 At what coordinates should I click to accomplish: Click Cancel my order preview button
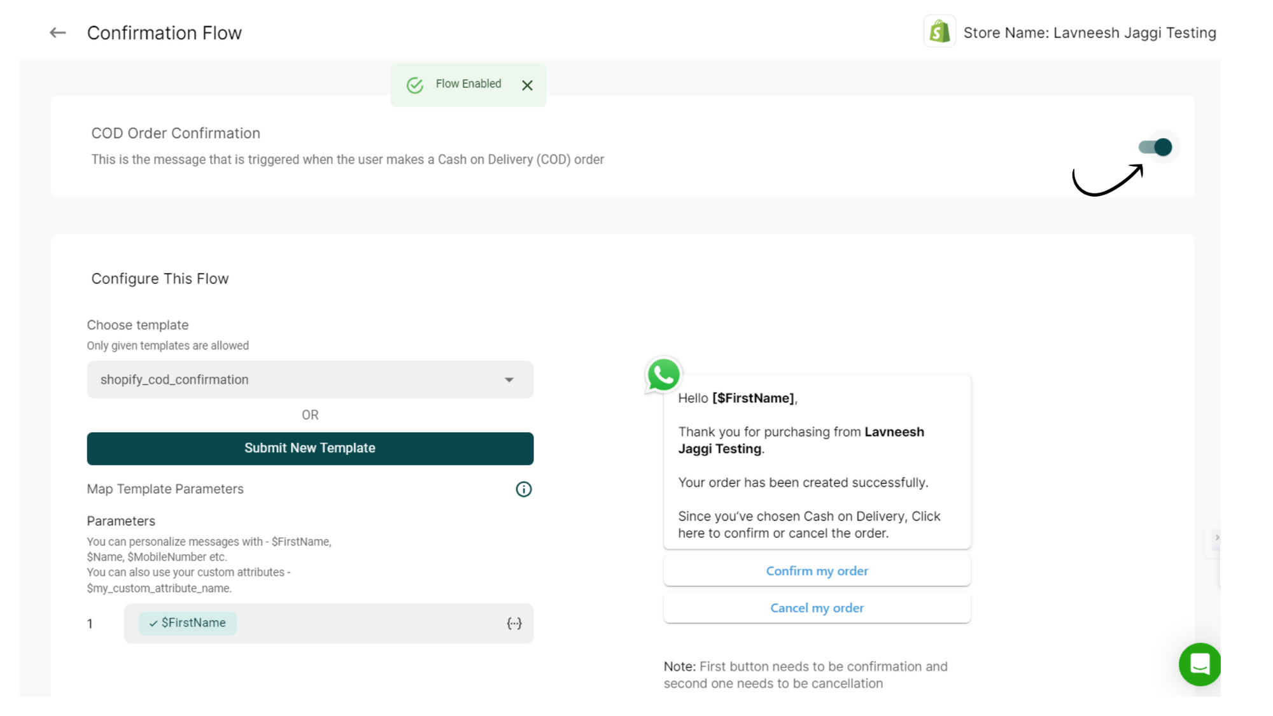click(817, 608)
